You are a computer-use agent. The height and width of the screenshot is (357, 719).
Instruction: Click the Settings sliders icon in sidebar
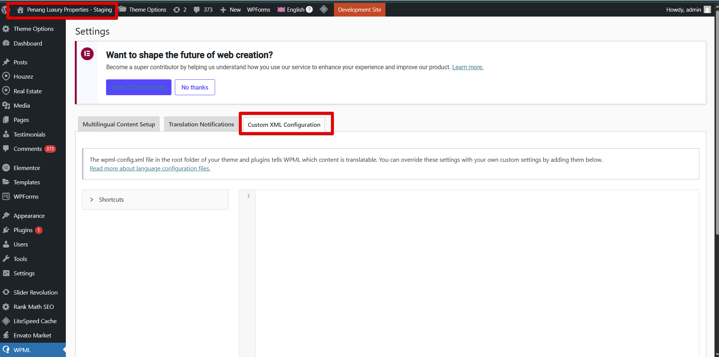click(6, 273)
